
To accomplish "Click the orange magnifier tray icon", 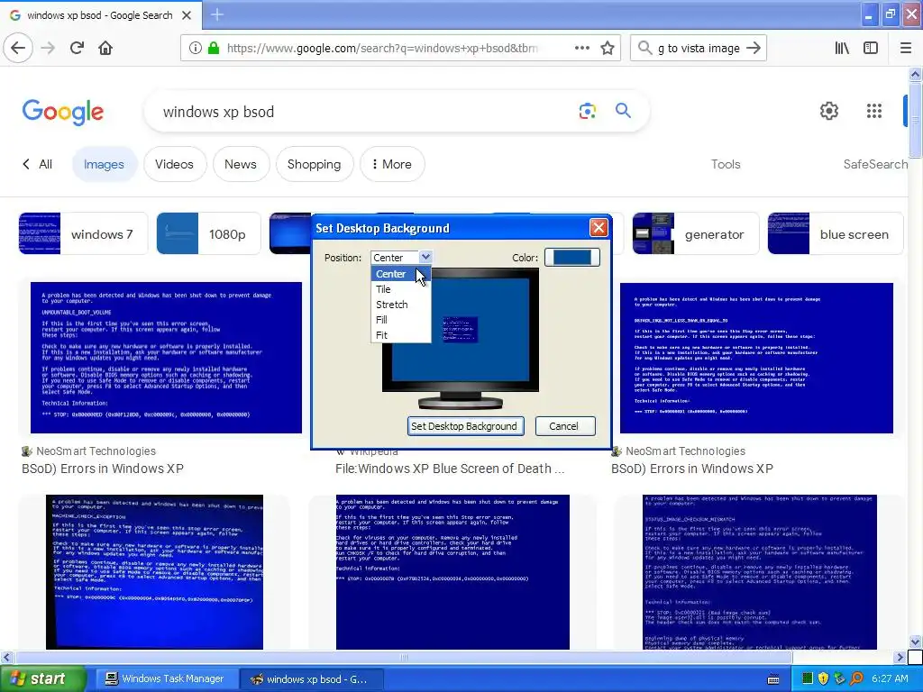I will coord(856,679).
